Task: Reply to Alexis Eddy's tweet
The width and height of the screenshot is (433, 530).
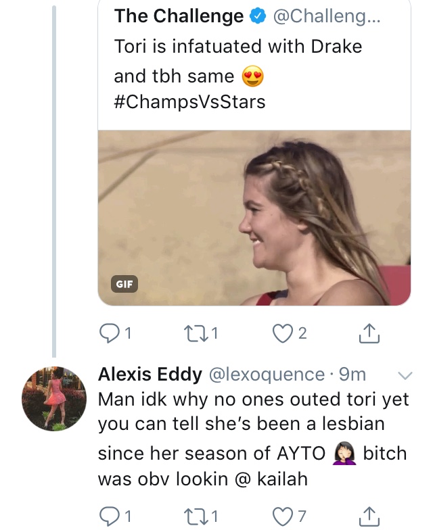Action: pos(110,516)
